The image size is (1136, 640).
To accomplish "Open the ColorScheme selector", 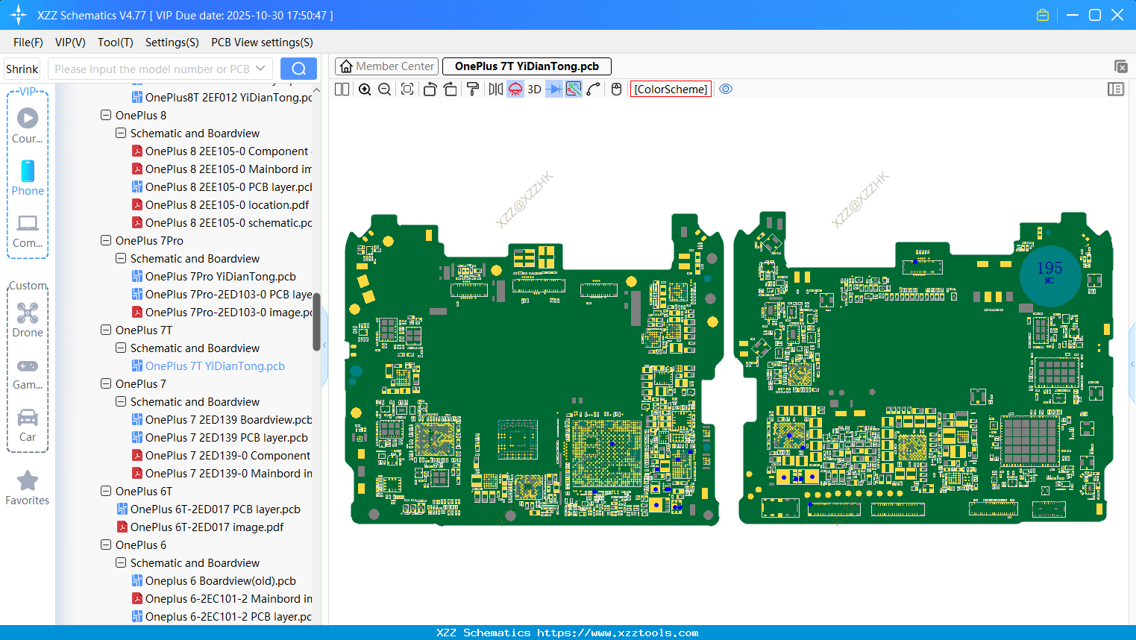I will click(x=671, y=90).
